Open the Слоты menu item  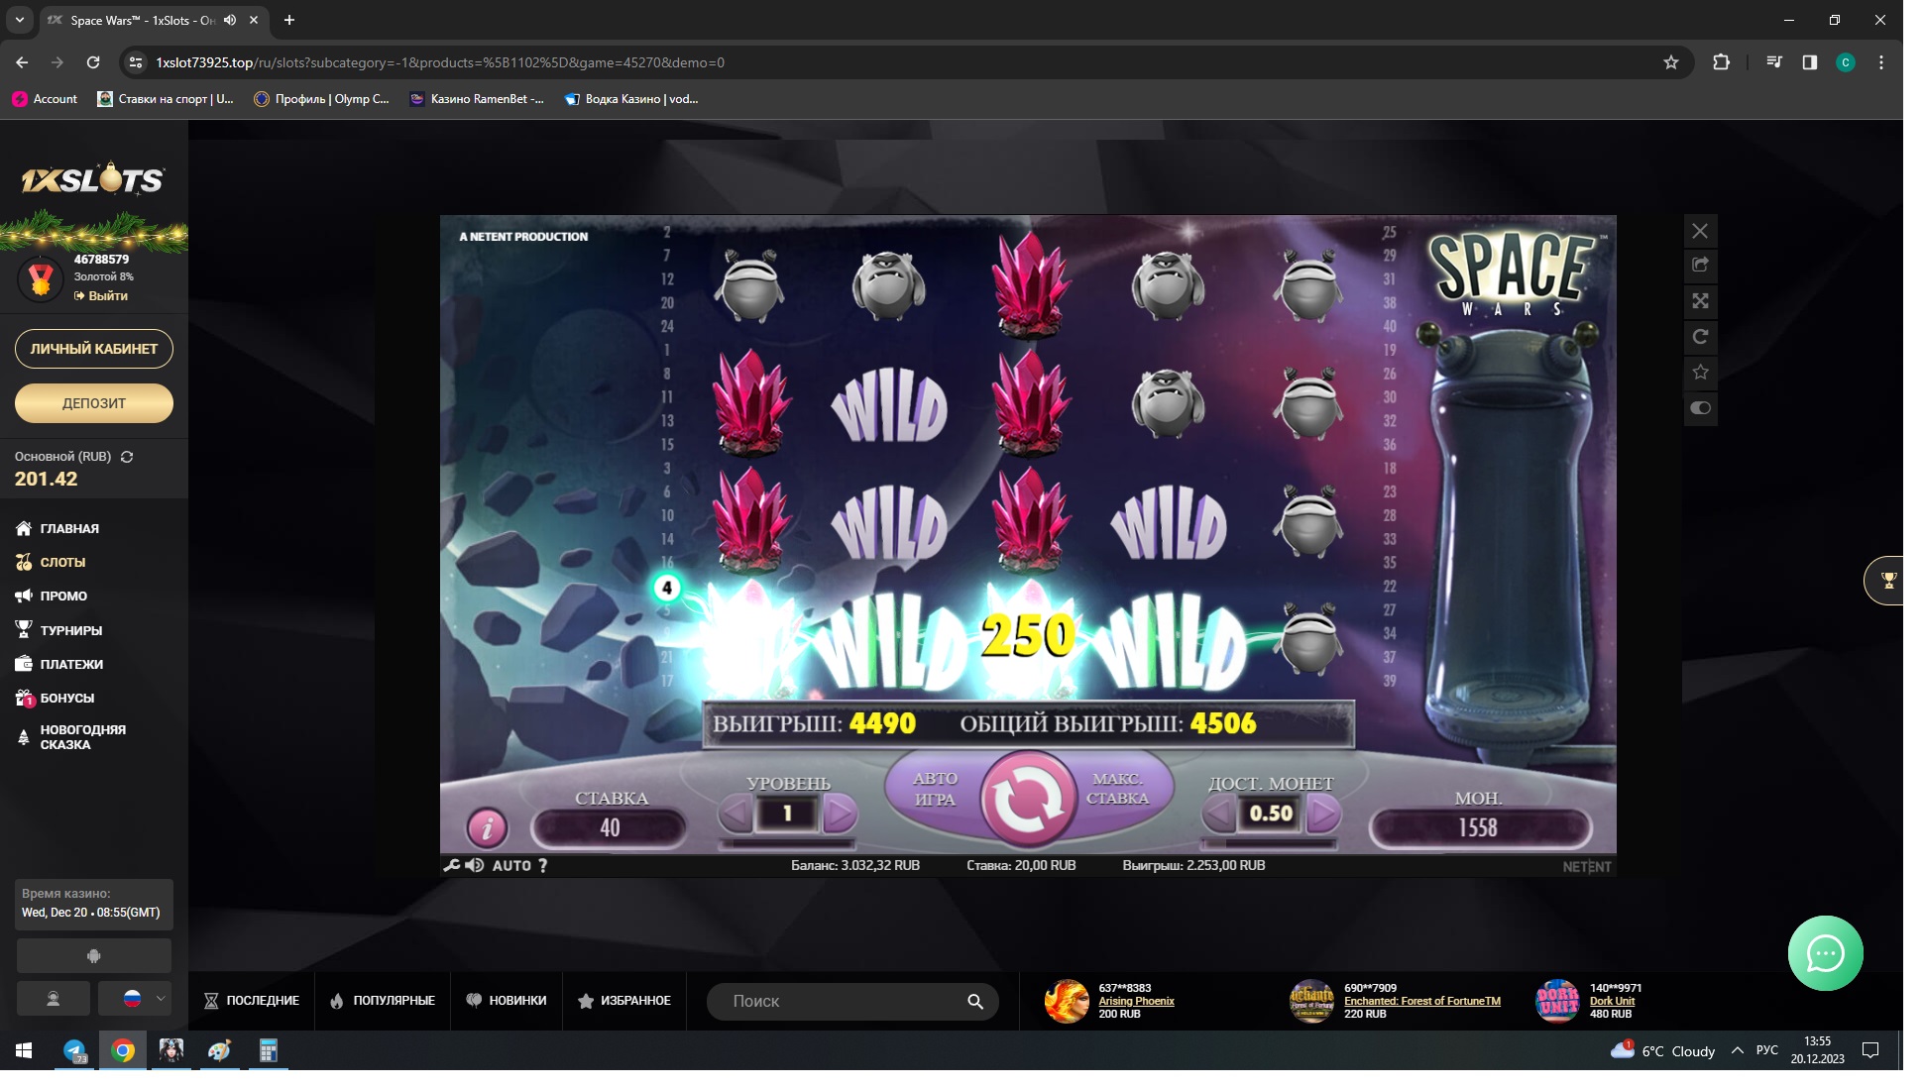[62, 562]
